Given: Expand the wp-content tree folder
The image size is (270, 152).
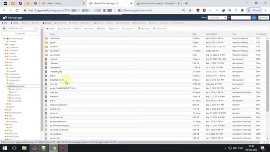Looking at the screenshot, I should (8, 98).
